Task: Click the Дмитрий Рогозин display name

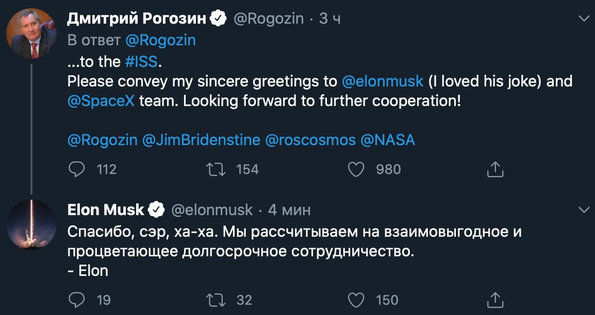Action: tap(137, 19)
